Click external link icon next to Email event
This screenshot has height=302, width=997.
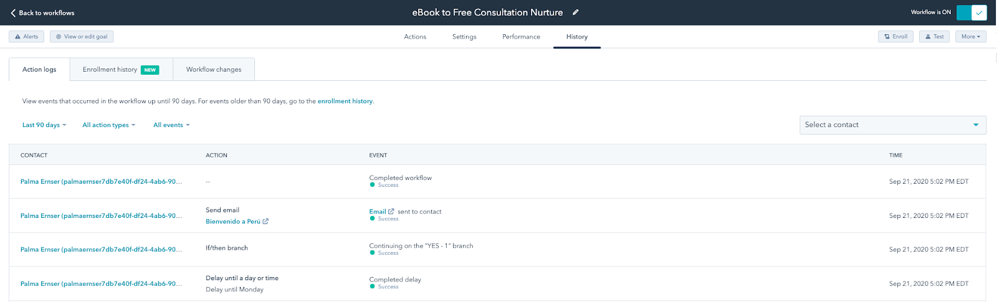click(391, 212)
